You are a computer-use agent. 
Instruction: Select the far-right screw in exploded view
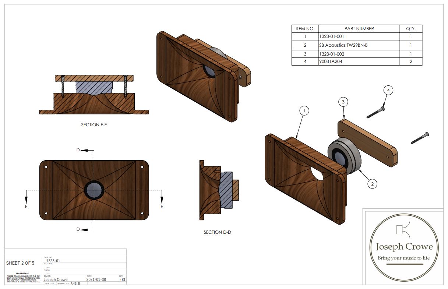(x=420, y=138)
